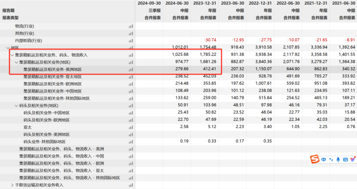Open chart icon for 内部抵销(行业) row
The width and height of the screenshot is (357, 189).
coord(131,41)
